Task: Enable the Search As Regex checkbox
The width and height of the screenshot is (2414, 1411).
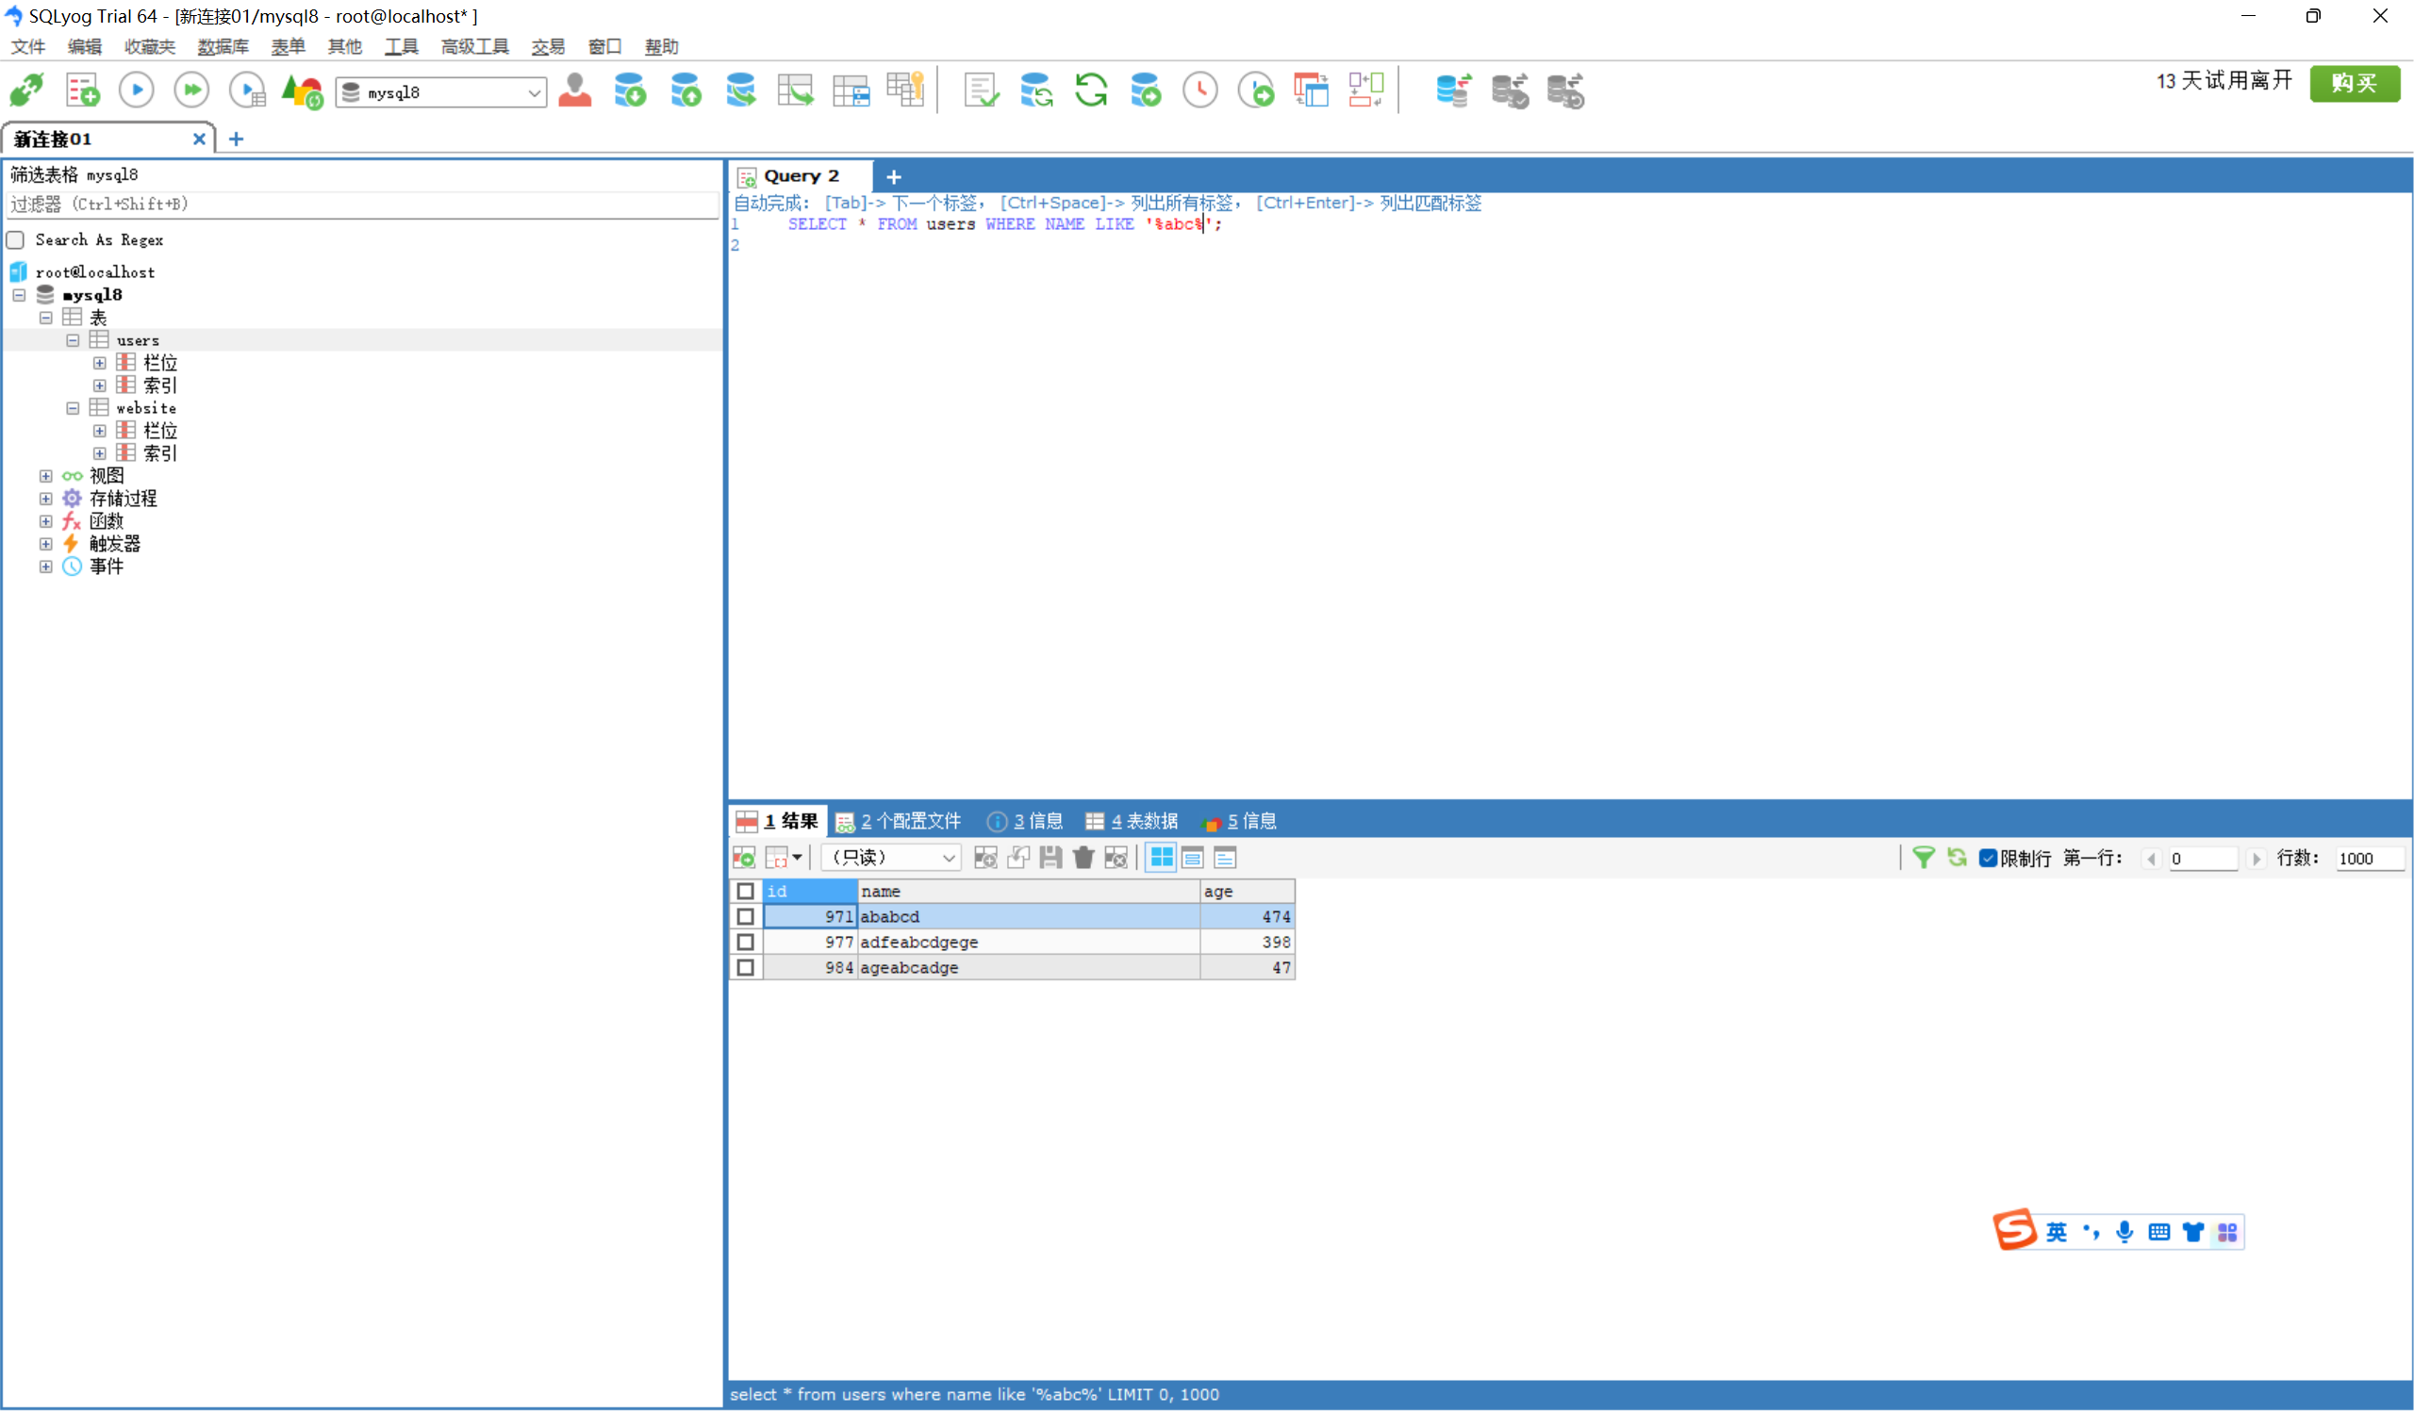Action: click(16, 239)
